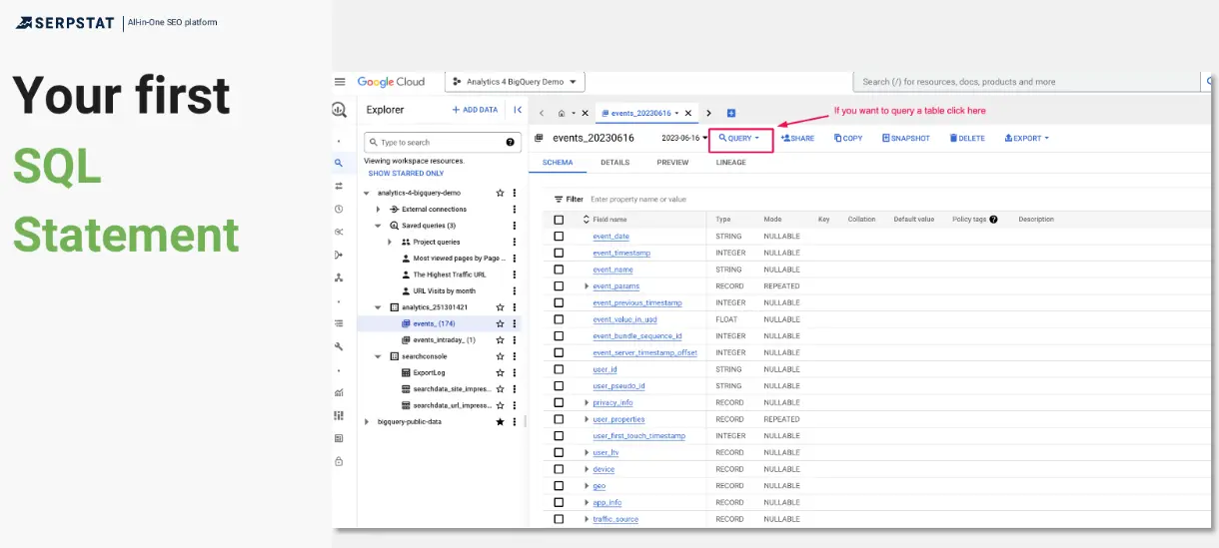Open the wrench administration icon in rail
The image size is (1219, 548).
pos(340,346)
